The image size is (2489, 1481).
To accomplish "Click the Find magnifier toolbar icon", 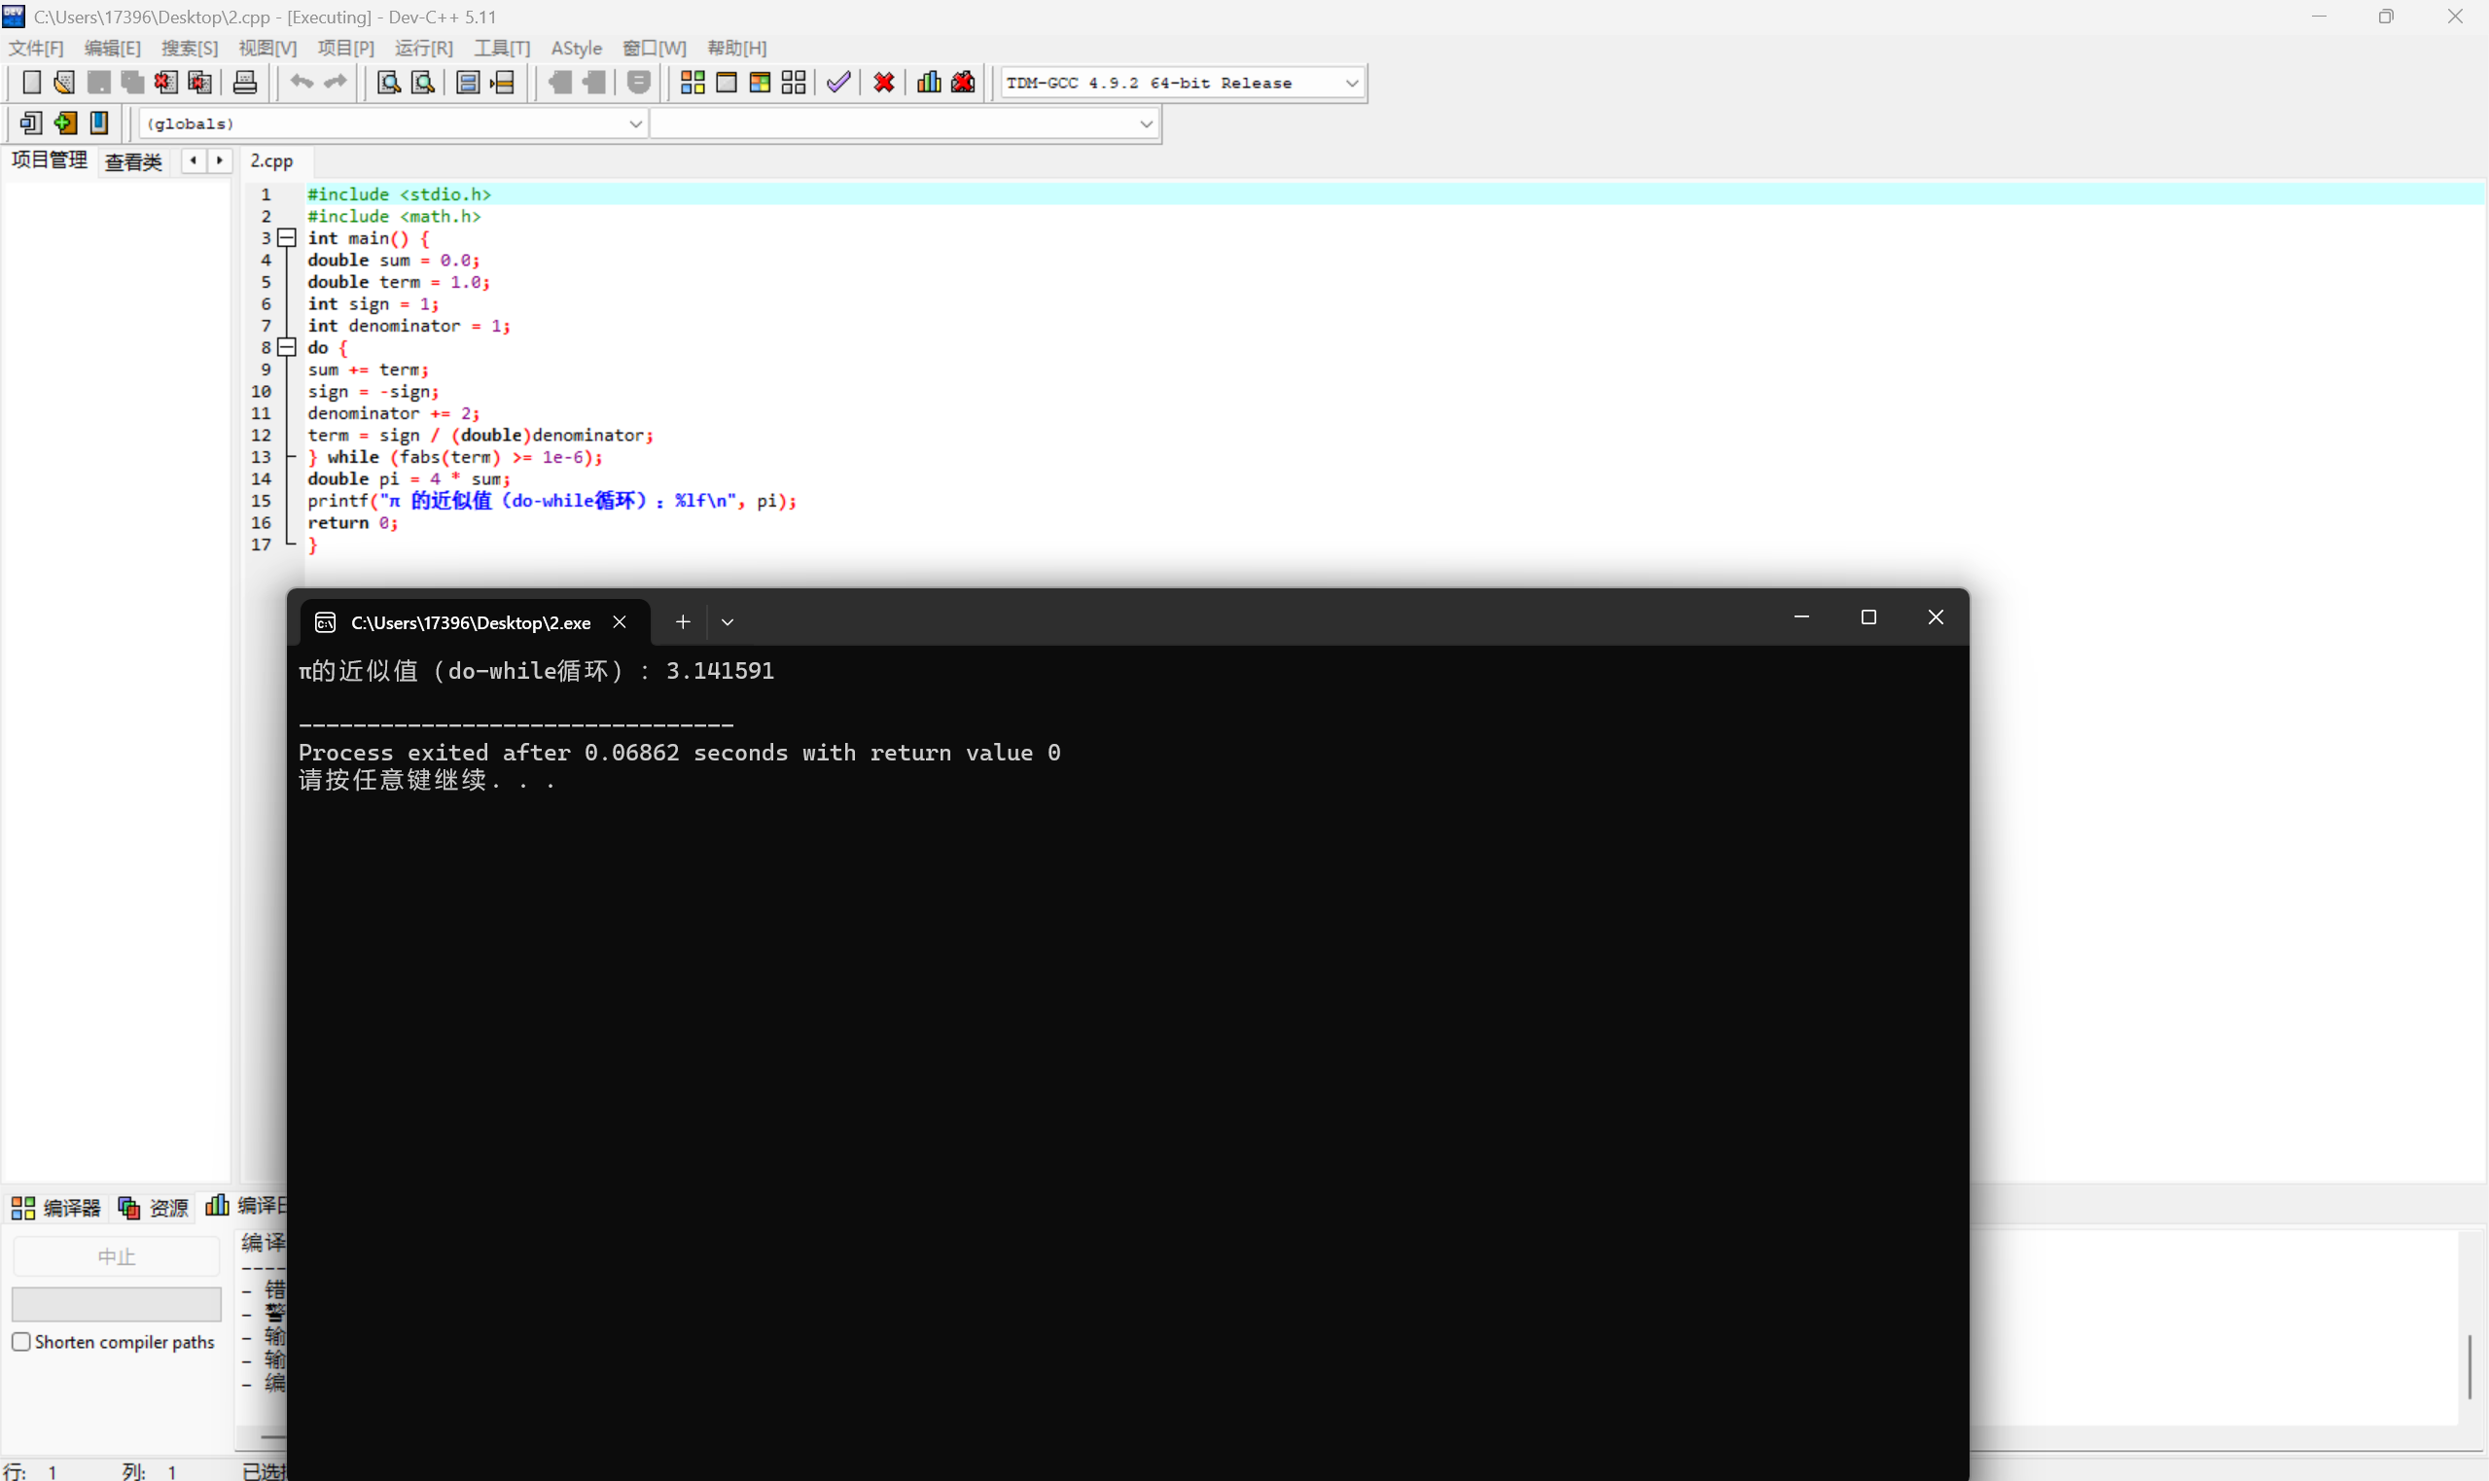I will [388, 83].
